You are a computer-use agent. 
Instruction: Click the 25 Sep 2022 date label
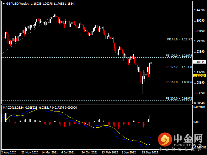tap(150, 152)
